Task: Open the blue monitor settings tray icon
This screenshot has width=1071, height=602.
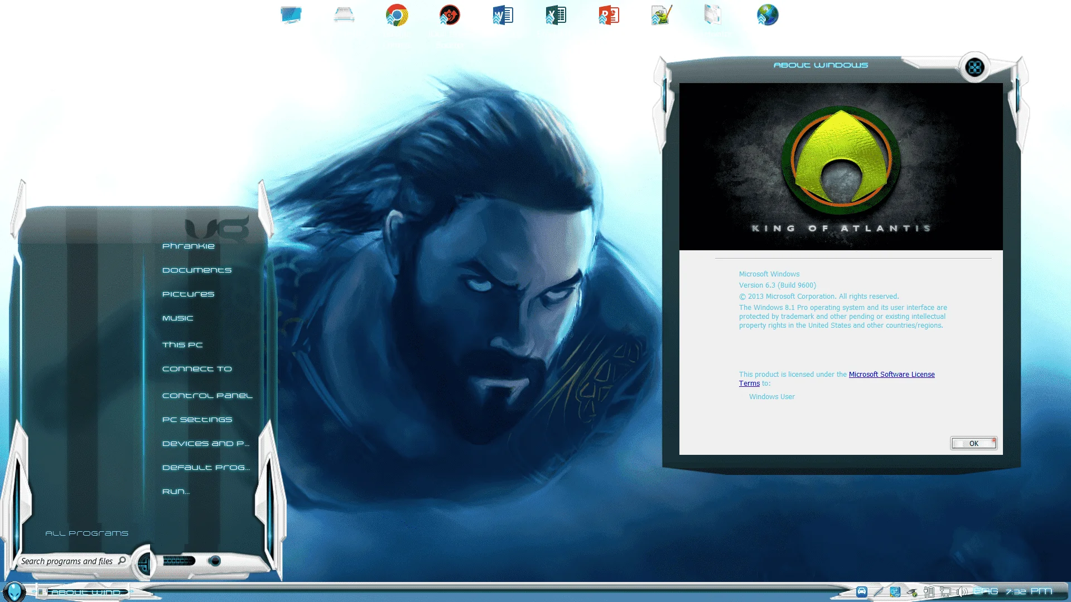Action: [x=895, y=591]
